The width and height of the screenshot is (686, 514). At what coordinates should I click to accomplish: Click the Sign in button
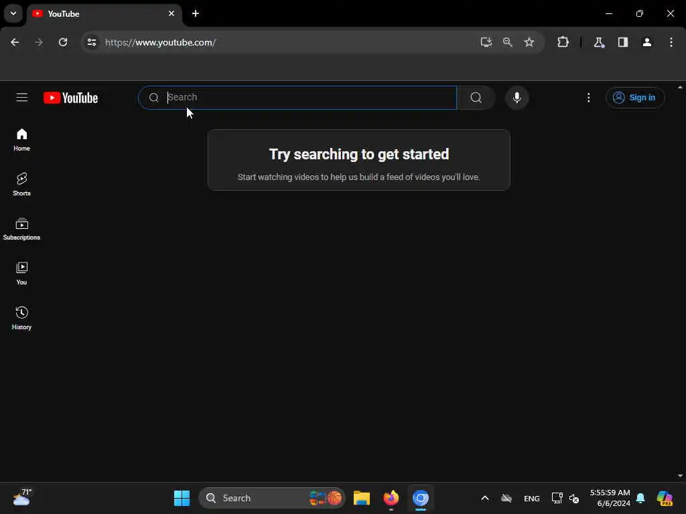point(635,98)
